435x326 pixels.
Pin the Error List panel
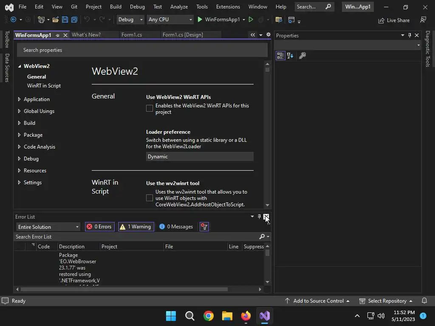(259, 216)
